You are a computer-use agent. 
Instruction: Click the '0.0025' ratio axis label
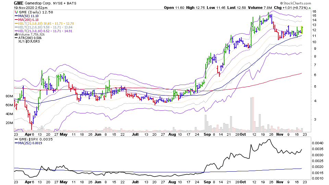click(x=318, y=161)
